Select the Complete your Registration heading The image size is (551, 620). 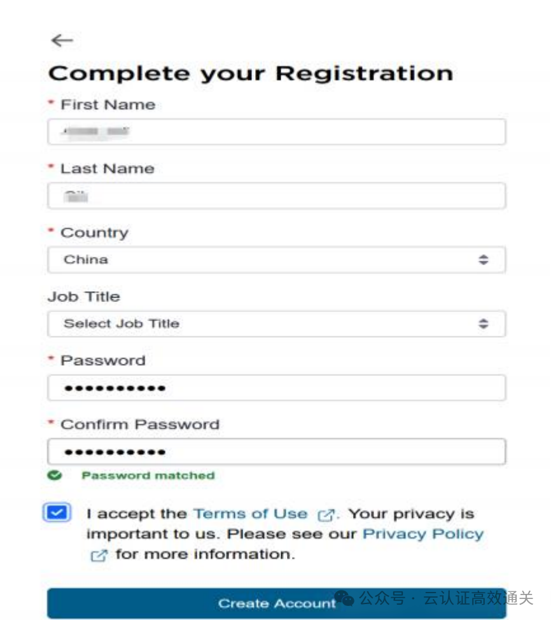(x=250, y=73)
